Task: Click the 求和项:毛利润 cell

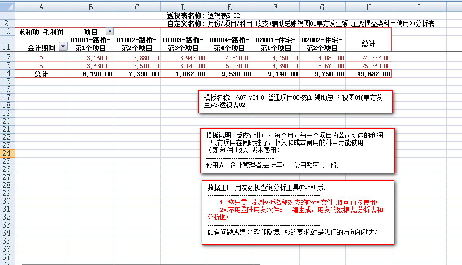Action: 37,32
